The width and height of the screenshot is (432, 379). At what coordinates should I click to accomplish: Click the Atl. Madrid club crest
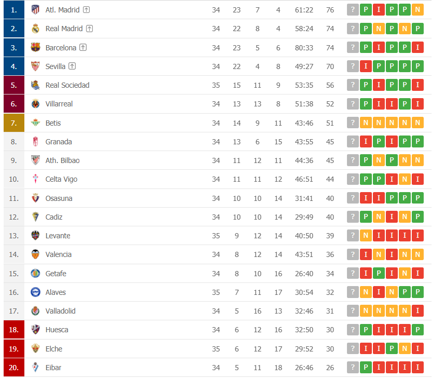(x=35, y=9)
